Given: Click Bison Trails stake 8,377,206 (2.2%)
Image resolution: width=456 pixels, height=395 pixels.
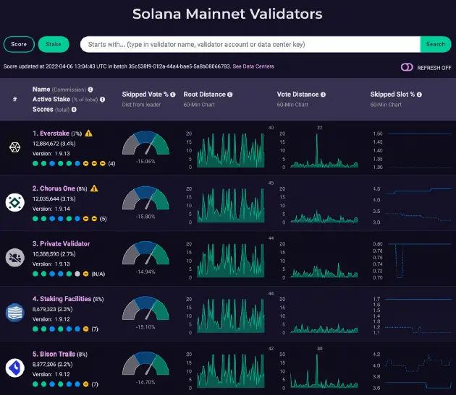Looking at the screenshot, I should [53, 364].
